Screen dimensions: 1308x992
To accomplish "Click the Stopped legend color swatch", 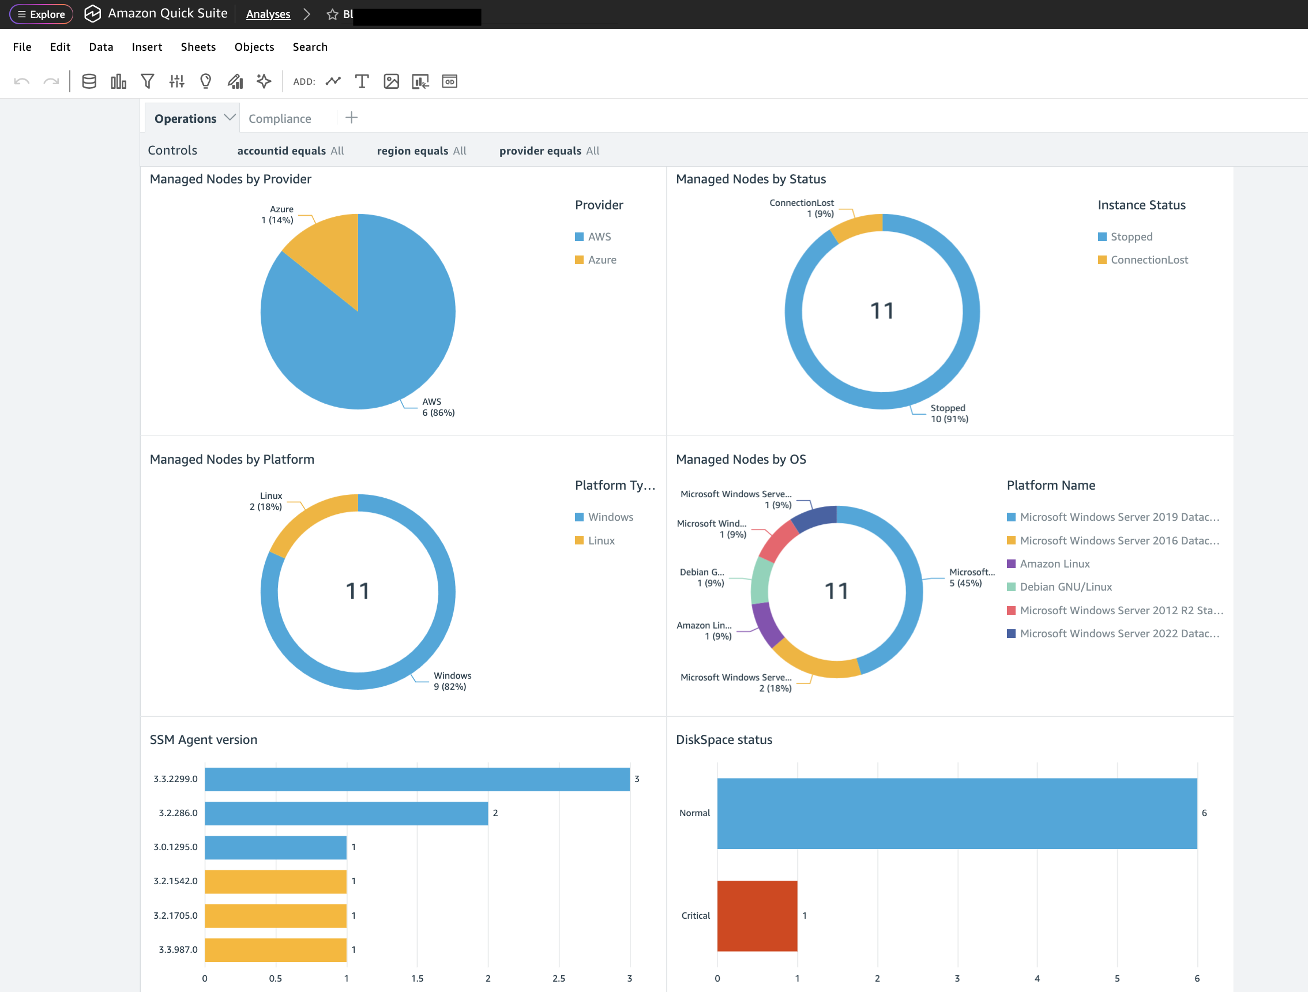I will click(x=1102, y=236).
